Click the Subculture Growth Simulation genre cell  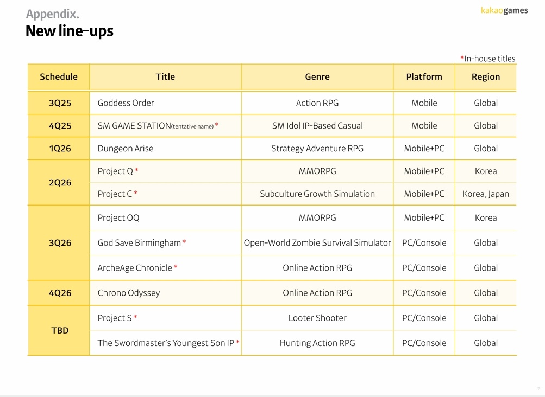[317, 194]
